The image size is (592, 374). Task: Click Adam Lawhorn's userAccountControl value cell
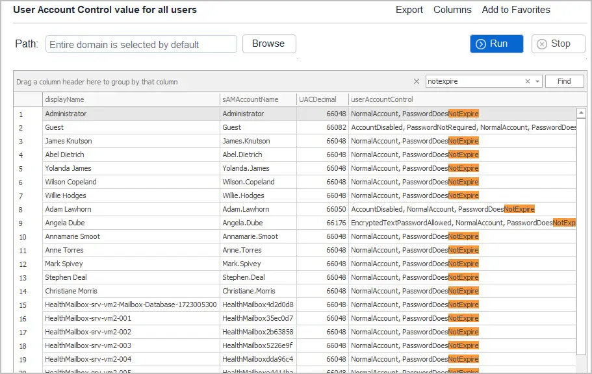(463, 209)
